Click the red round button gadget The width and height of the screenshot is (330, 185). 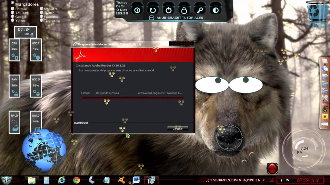[272, 168]
